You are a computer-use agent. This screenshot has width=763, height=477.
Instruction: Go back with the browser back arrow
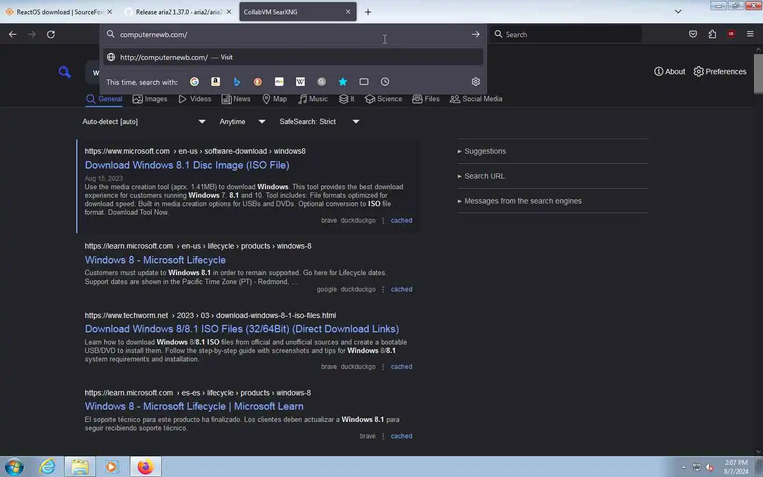tap(13, 34)
